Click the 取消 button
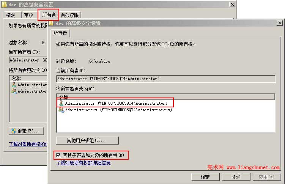The height and width of the screenshot is (184, 285). click(236, 177)
